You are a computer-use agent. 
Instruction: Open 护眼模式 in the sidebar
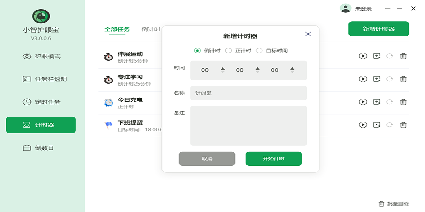(41, 56)
